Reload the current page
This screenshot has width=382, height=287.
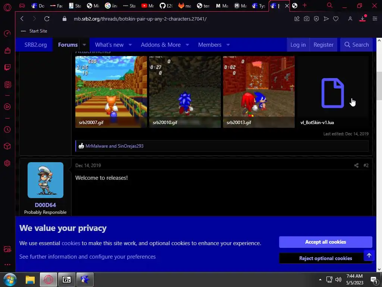47,19
